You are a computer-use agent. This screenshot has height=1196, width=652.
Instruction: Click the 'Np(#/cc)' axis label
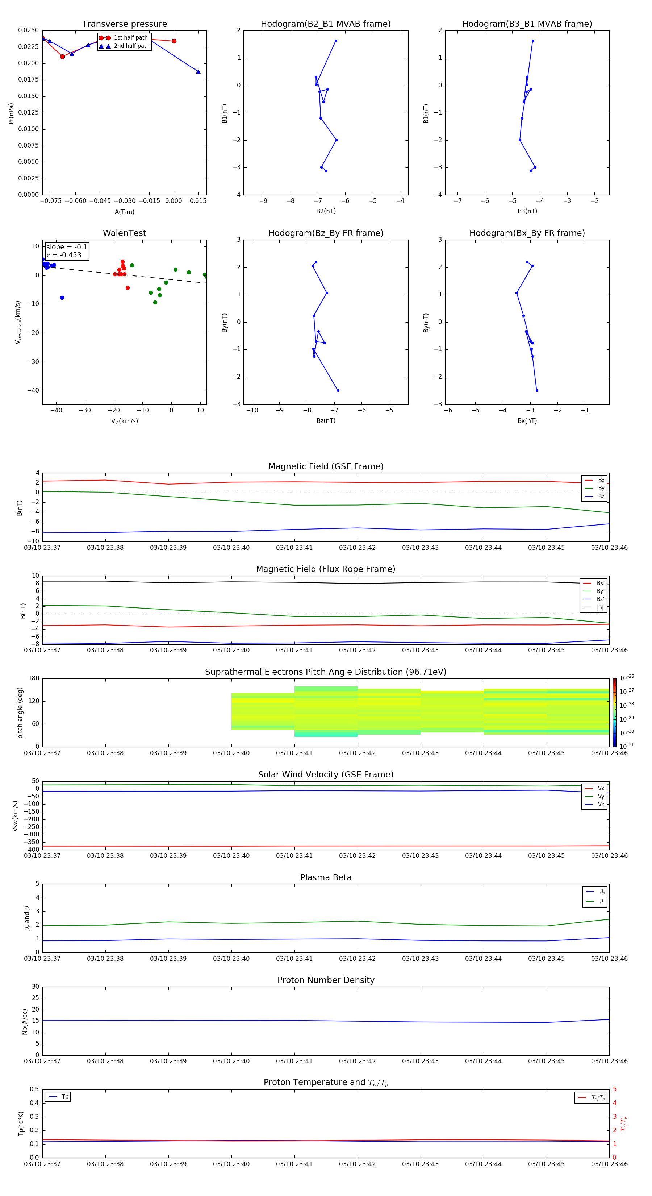pyautogui.click(x=25, y=1021)
